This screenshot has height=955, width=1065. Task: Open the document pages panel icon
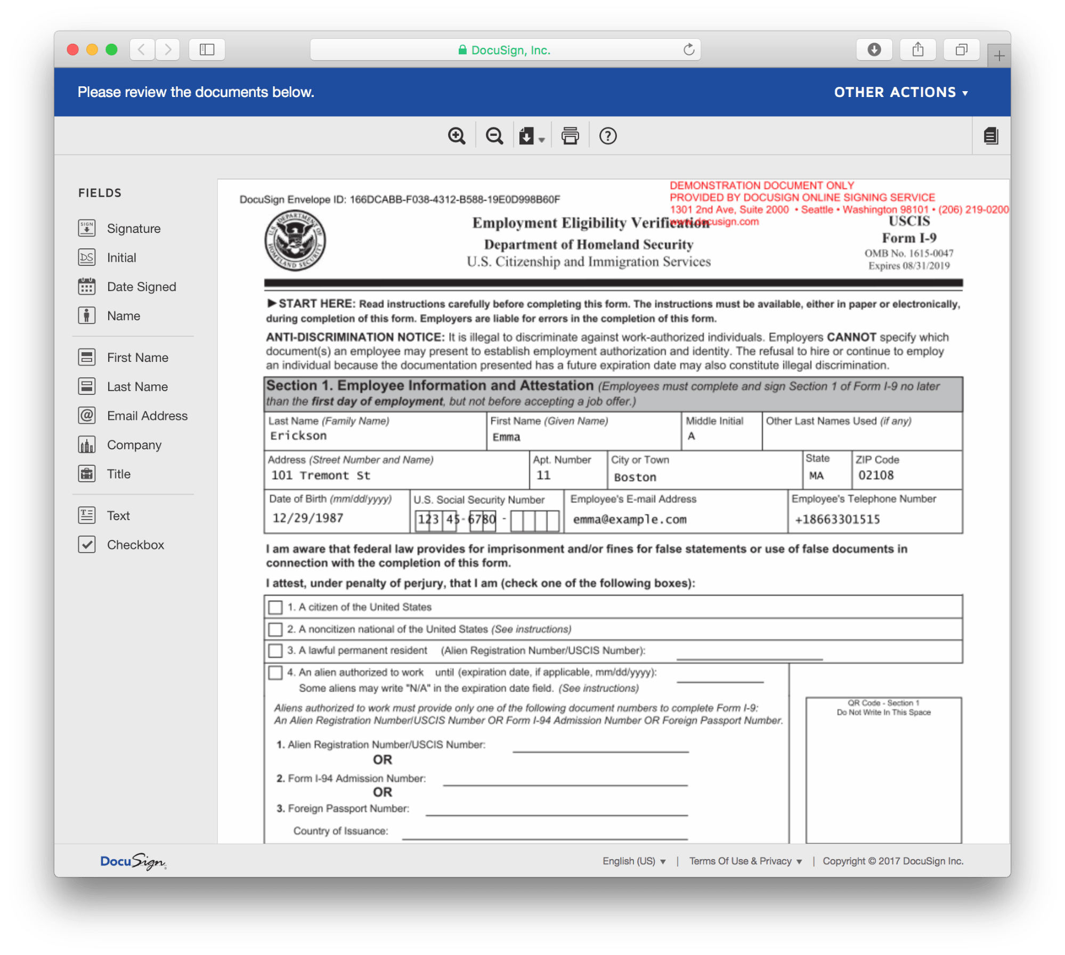(x=991, y=136)
